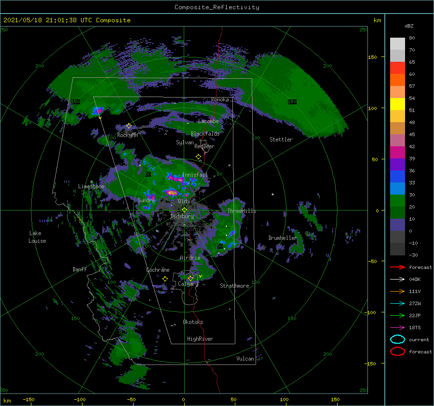Image resolution: width=434 pixels, height=406 pixels.
Task: Click the 27ZW legend text
Action: coord(415,304)
